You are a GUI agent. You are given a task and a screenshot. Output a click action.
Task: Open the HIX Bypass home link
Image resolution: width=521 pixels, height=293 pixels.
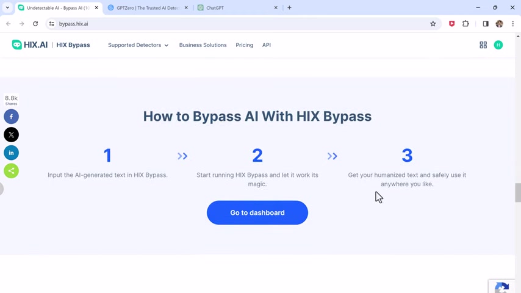(x=73, y=45)
